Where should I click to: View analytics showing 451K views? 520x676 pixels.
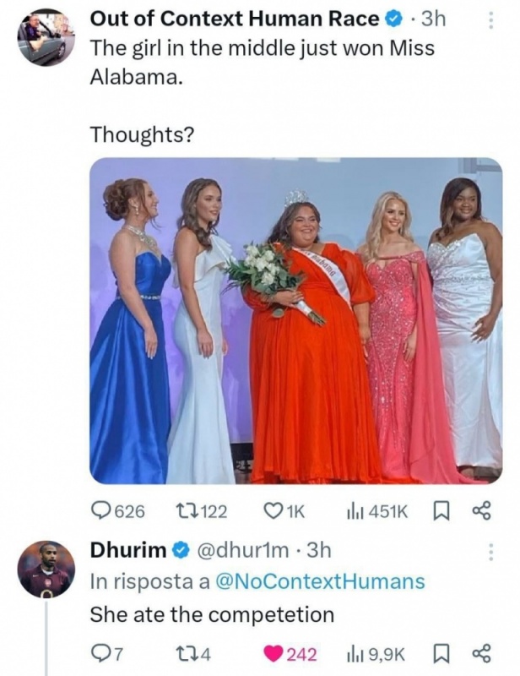[376, 512]
